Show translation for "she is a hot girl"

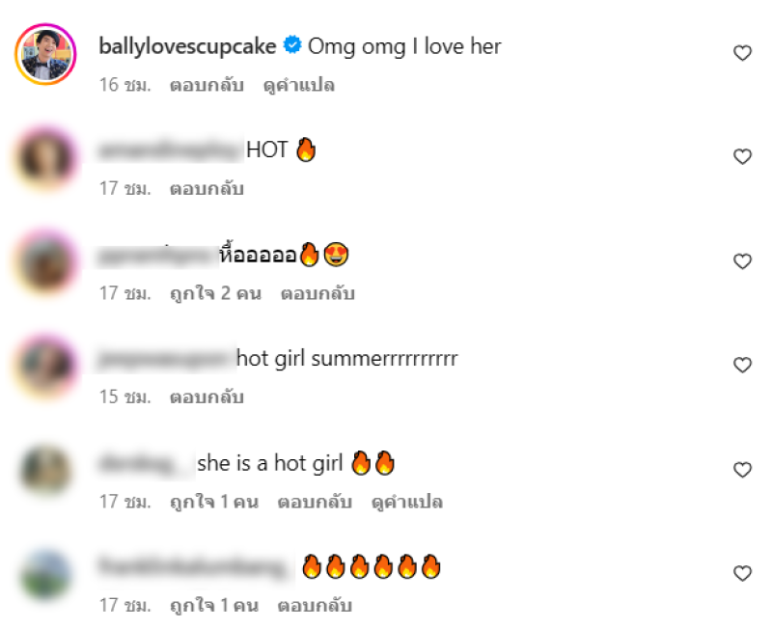406,502
